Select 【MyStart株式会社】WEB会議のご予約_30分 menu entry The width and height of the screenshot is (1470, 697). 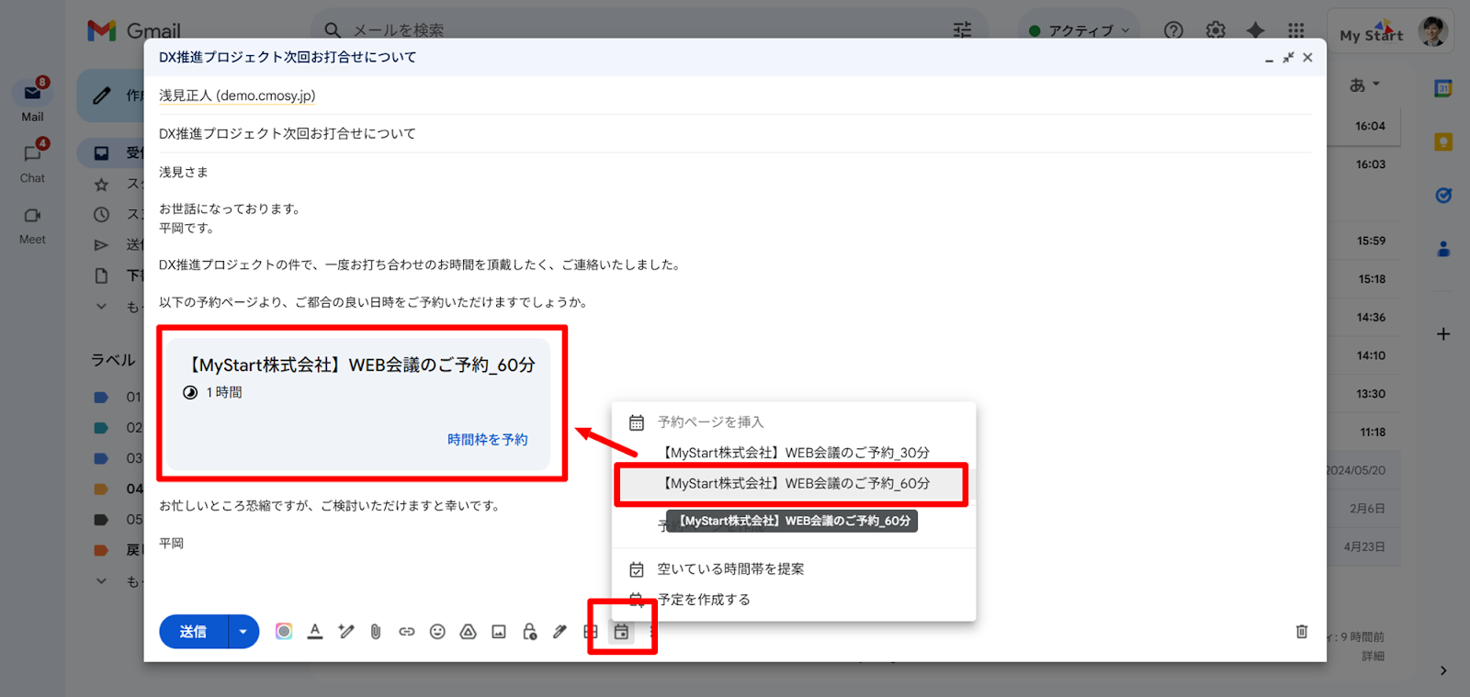point(794,453)
